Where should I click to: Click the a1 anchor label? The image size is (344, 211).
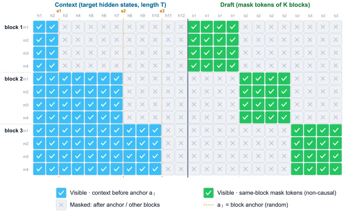click(x=59, y=11)
